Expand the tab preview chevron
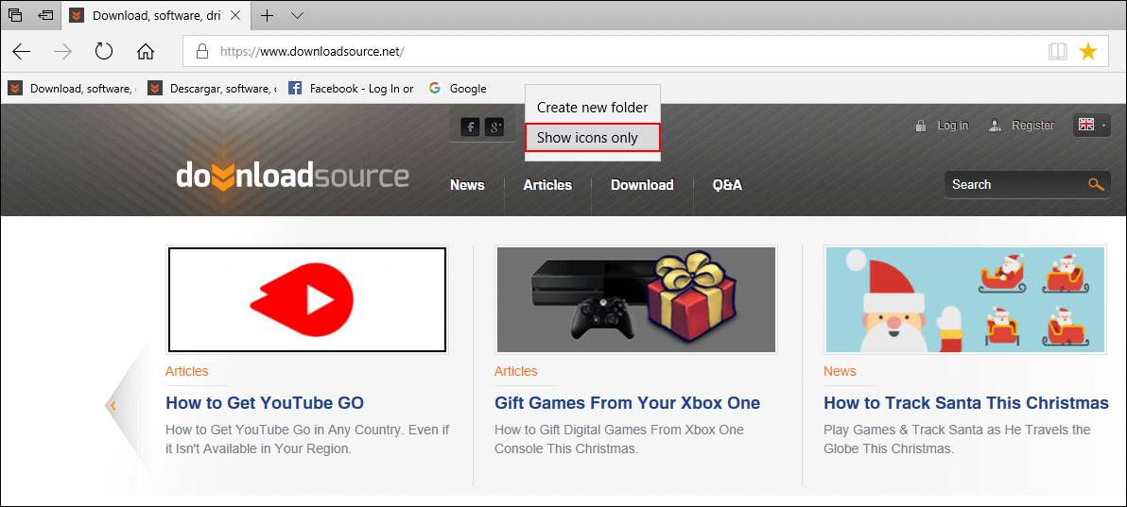Viewport: 1127px width, 507px height. click(298, 15)
